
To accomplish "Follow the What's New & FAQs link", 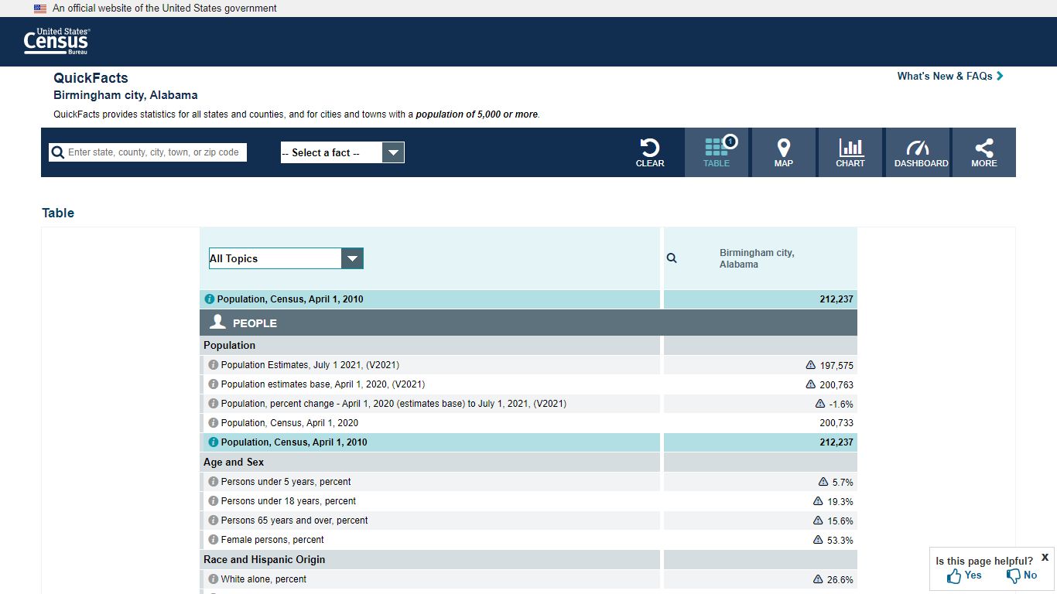I will (x=950, y=76).
